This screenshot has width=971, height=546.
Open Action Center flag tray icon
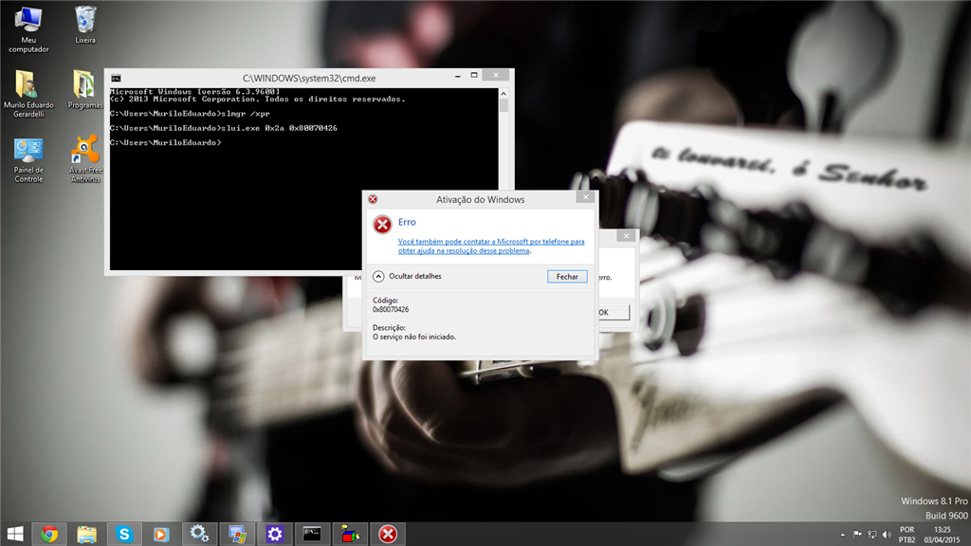857,535
